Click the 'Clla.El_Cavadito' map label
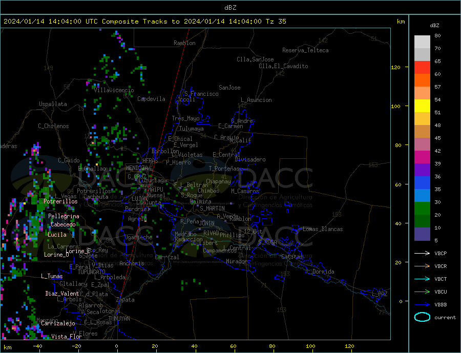This screenshot has width=461, height=353. (x=283, y=66)
